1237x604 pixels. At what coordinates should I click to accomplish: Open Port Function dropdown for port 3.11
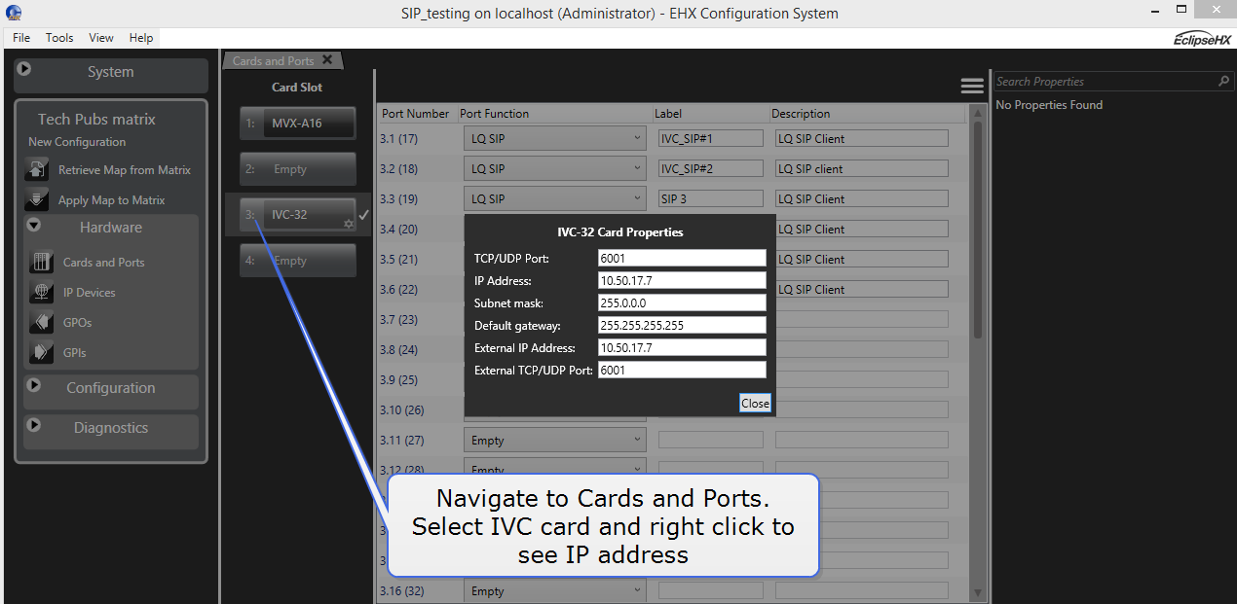coord(637,440)
